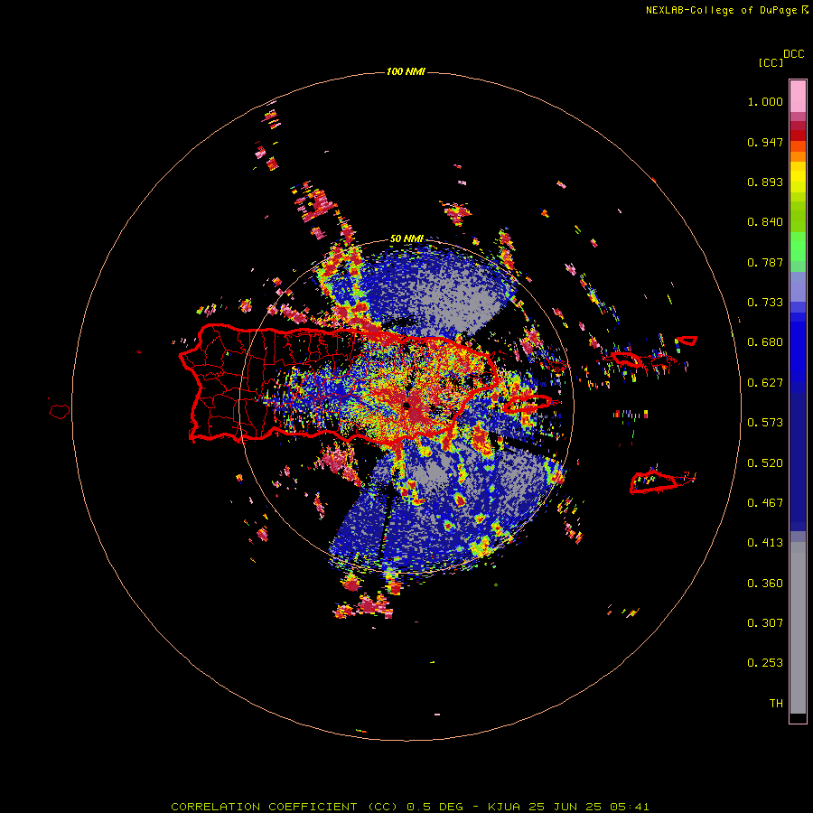
Task: Click the Correlation Coefficient KJUA caption text
Action: pyautogui.click(x=409, y=807)
